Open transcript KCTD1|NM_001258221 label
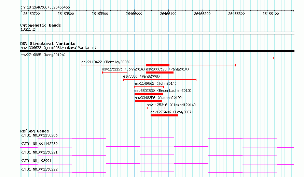This screenshot has height=177, width=304. 39,152
